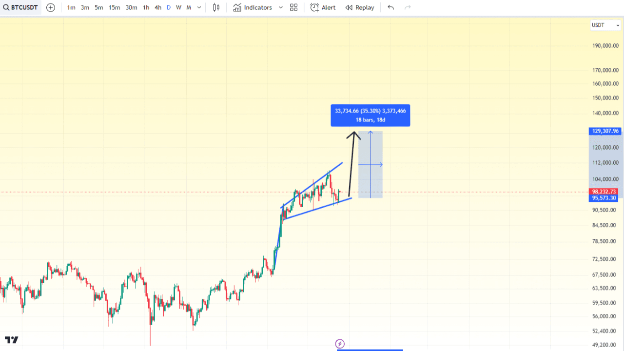Select the weekly W timeframe
Image resolution: width=624 pixels, height=351 pixels.
pyautogui.click(x=178, y=7)
